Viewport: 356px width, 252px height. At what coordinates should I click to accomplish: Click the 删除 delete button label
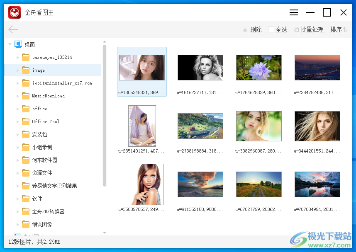tap(256, 29)
